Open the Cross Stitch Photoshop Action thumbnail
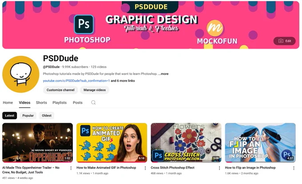 [186, 143]
